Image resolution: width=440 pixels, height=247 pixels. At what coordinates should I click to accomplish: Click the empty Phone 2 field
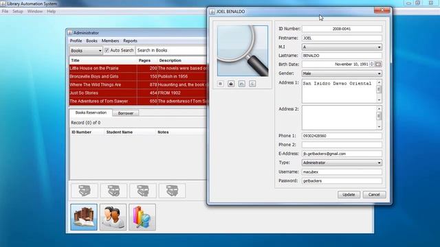tap(342, 145)
